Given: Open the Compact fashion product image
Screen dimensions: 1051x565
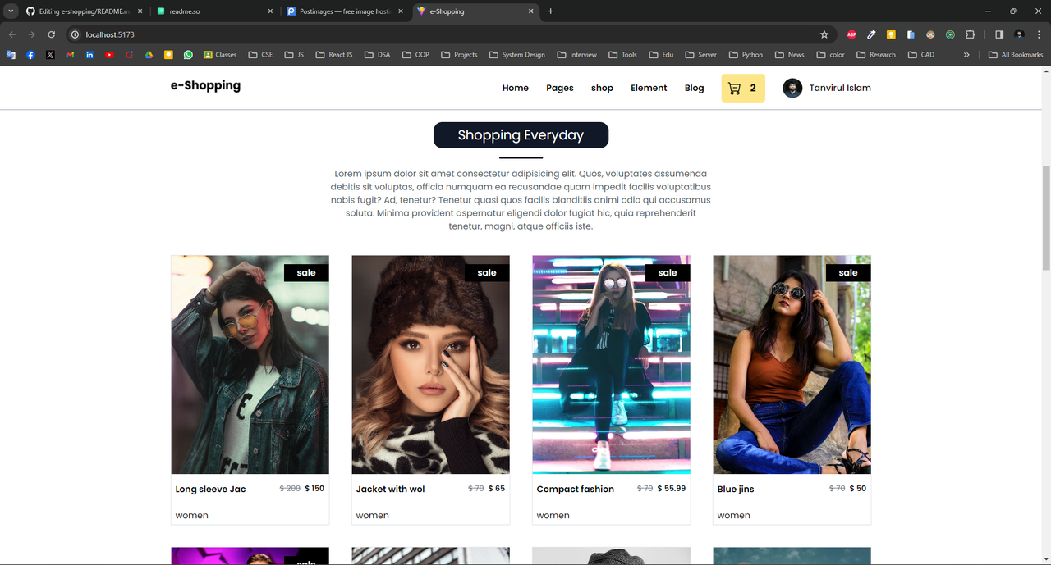Looking at the screenshot, I should click(x=612, y=365).
